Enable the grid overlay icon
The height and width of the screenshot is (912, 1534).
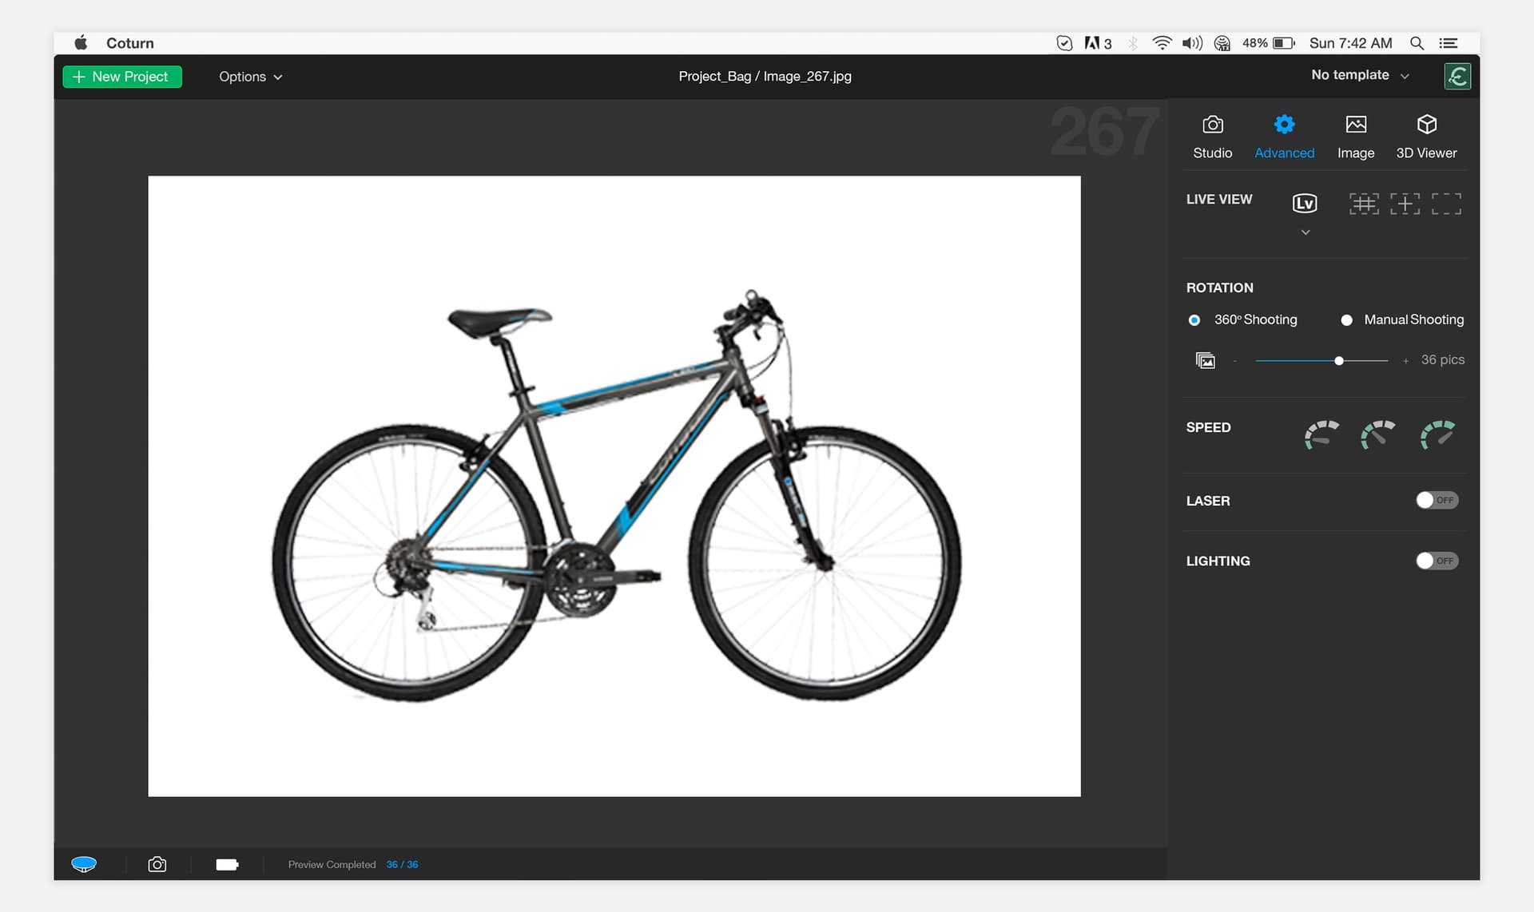1364,204
